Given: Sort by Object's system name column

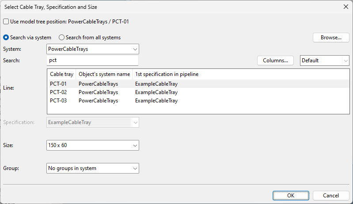Looking at the screenshot, I should (x=104, y=74).
